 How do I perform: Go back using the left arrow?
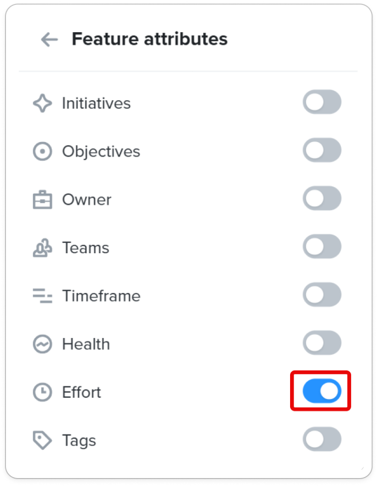click(x=50, y=39)
